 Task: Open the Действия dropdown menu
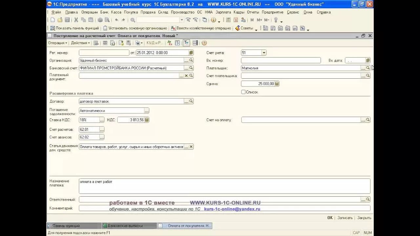[80, 43]
